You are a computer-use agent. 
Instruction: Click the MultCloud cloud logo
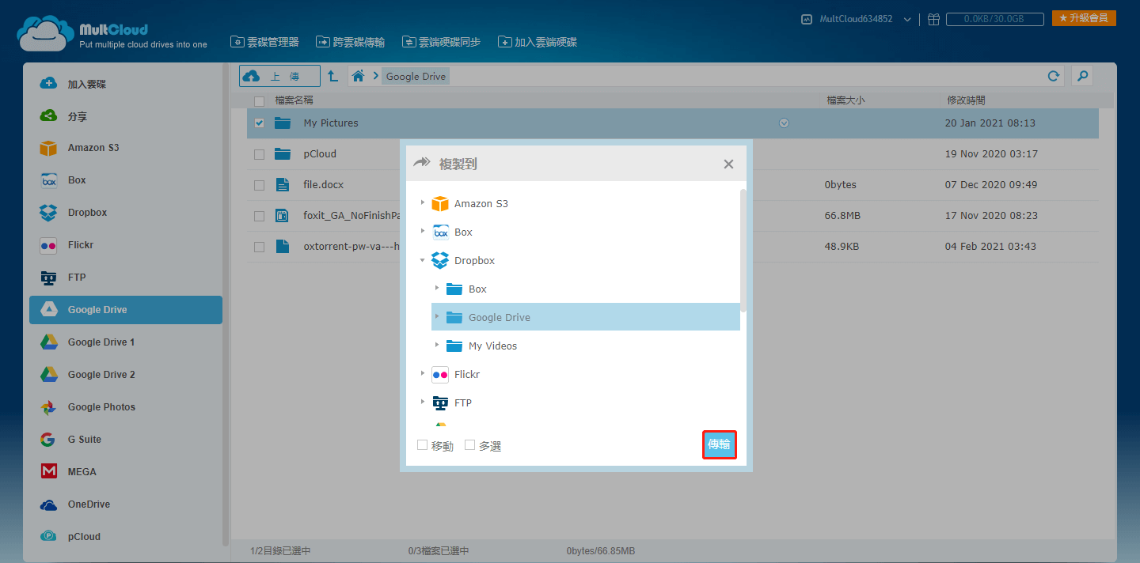pos(45,34)
